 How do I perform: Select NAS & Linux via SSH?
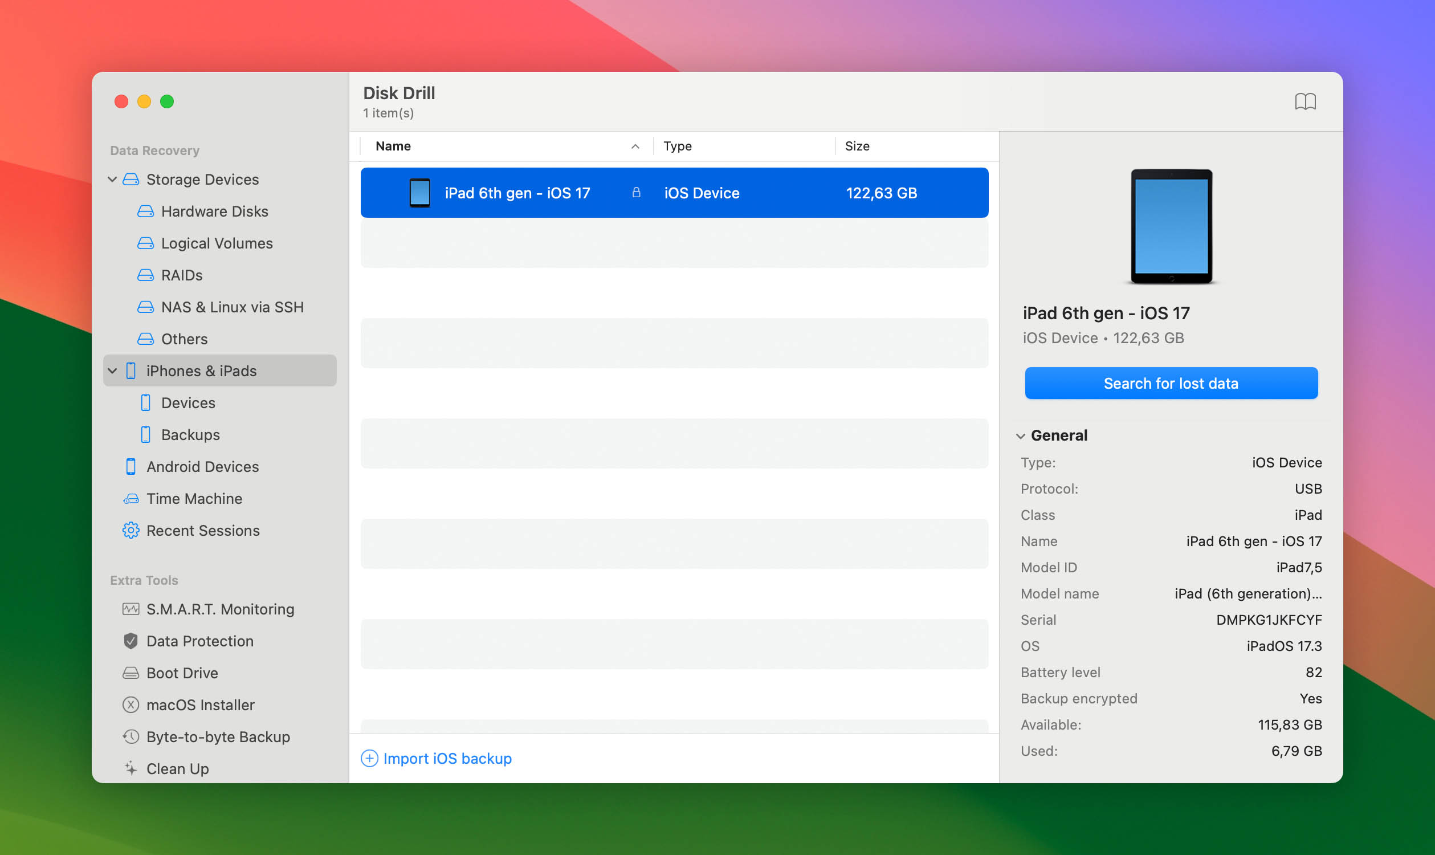(x=232, y=307)
